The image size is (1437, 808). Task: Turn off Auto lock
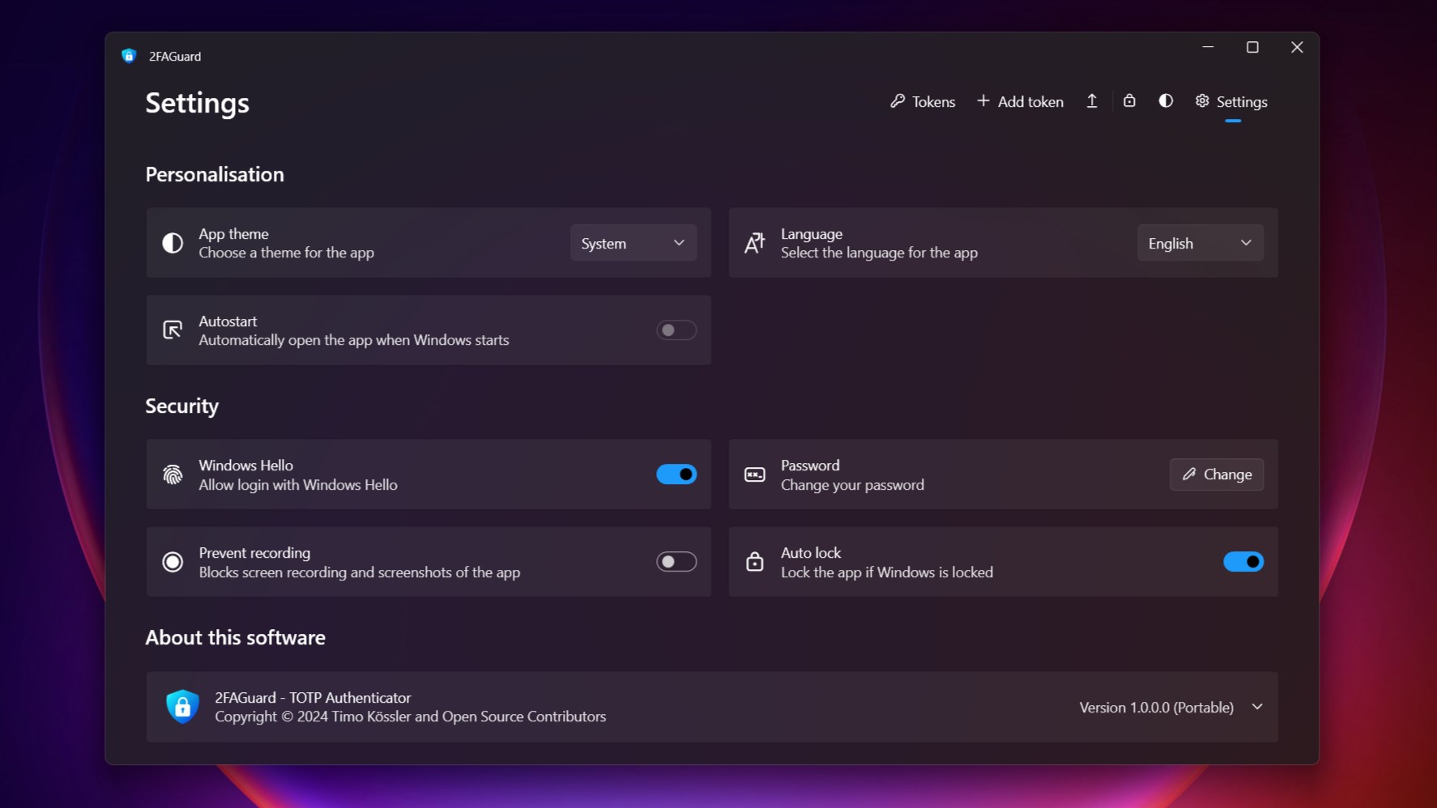point(1243,561)
